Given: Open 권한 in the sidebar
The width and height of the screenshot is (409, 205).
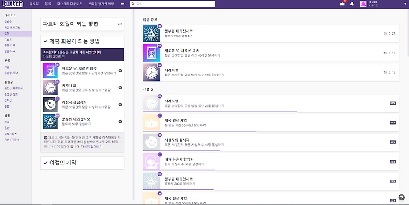Looking at the screenshot, I should (7, 128).
